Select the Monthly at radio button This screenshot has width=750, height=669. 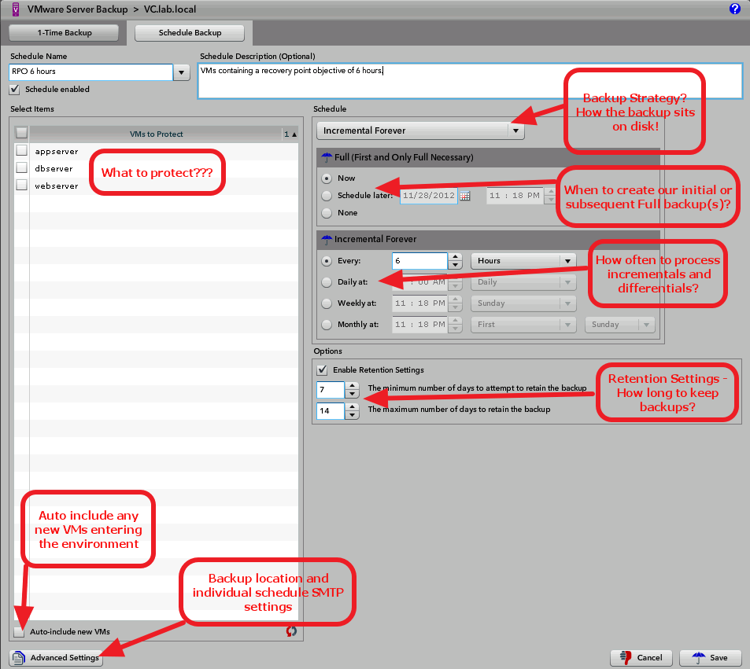click(327, 325)
